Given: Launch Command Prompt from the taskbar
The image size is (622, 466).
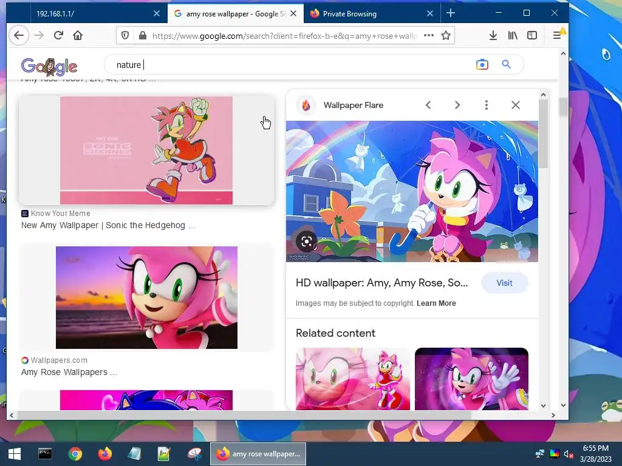Looking at the screenshot, I should (x=45, y=454).
